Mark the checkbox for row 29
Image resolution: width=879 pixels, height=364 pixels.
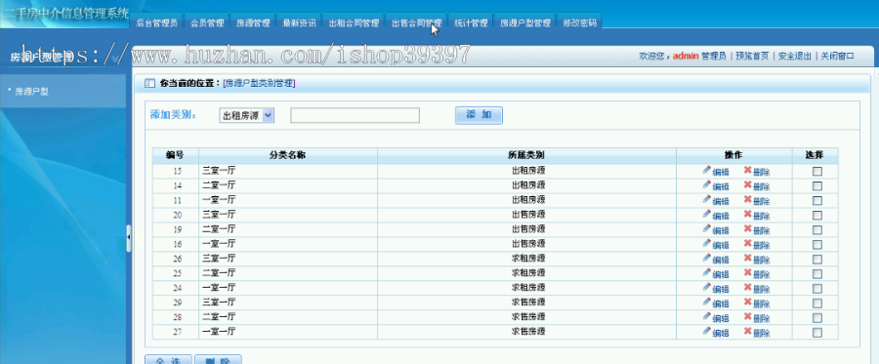[x=816, y=303]
